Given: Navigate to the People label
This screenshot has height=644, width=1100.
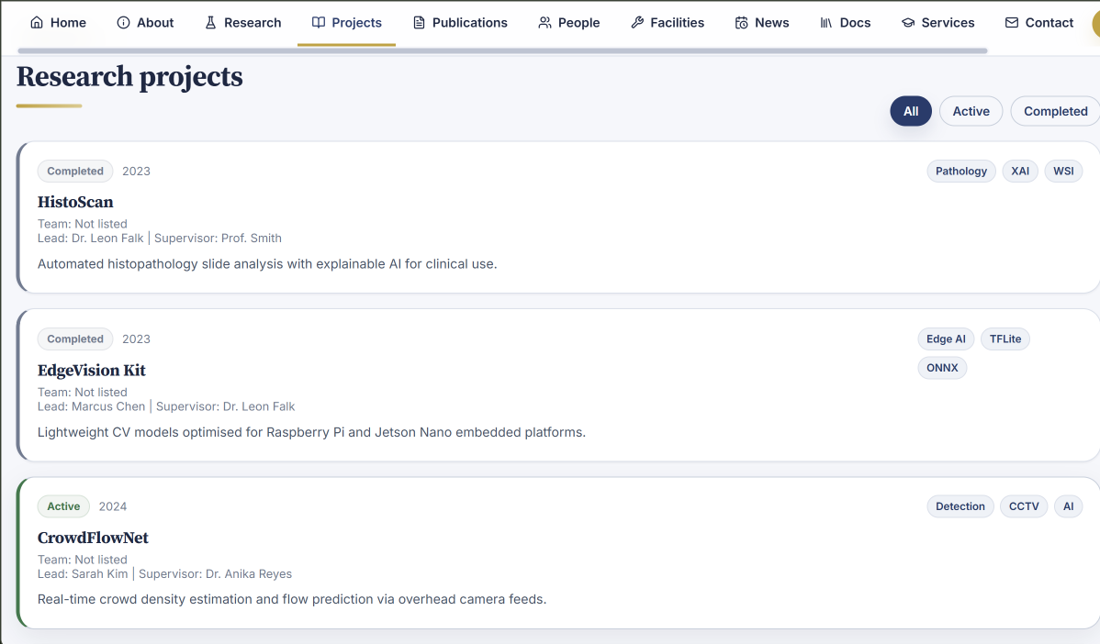Looking at the screenshot, I should pos(578,22).
